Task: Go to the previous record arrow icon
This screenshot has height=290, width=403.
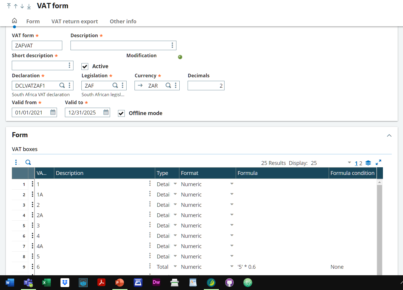Action: coord(16,6)
